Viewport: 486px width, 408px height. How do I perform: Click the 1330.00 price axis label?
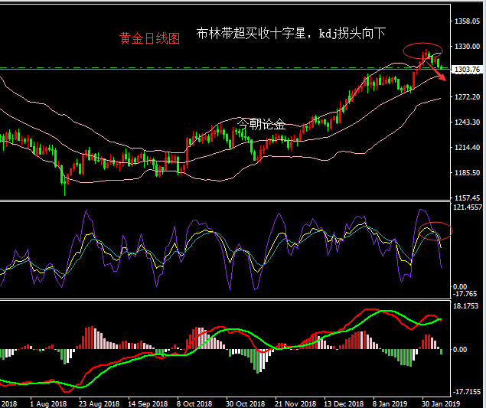click(467, 47)
